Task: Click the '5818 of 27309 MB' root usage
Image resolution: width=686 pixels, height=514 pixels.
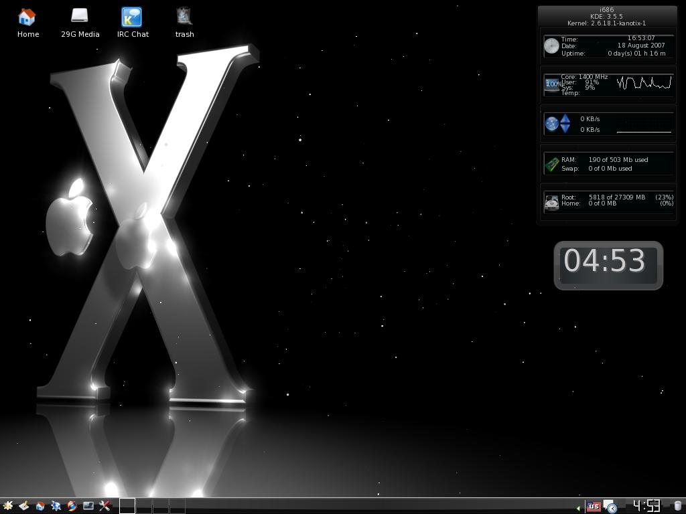Action: (617, 197)
